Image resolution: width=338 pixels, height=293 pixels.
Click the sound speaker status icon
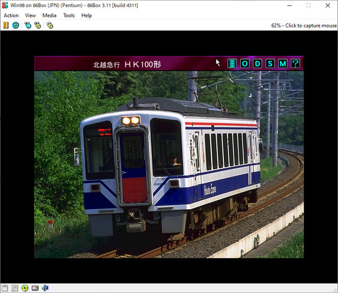tap(45, 288)
